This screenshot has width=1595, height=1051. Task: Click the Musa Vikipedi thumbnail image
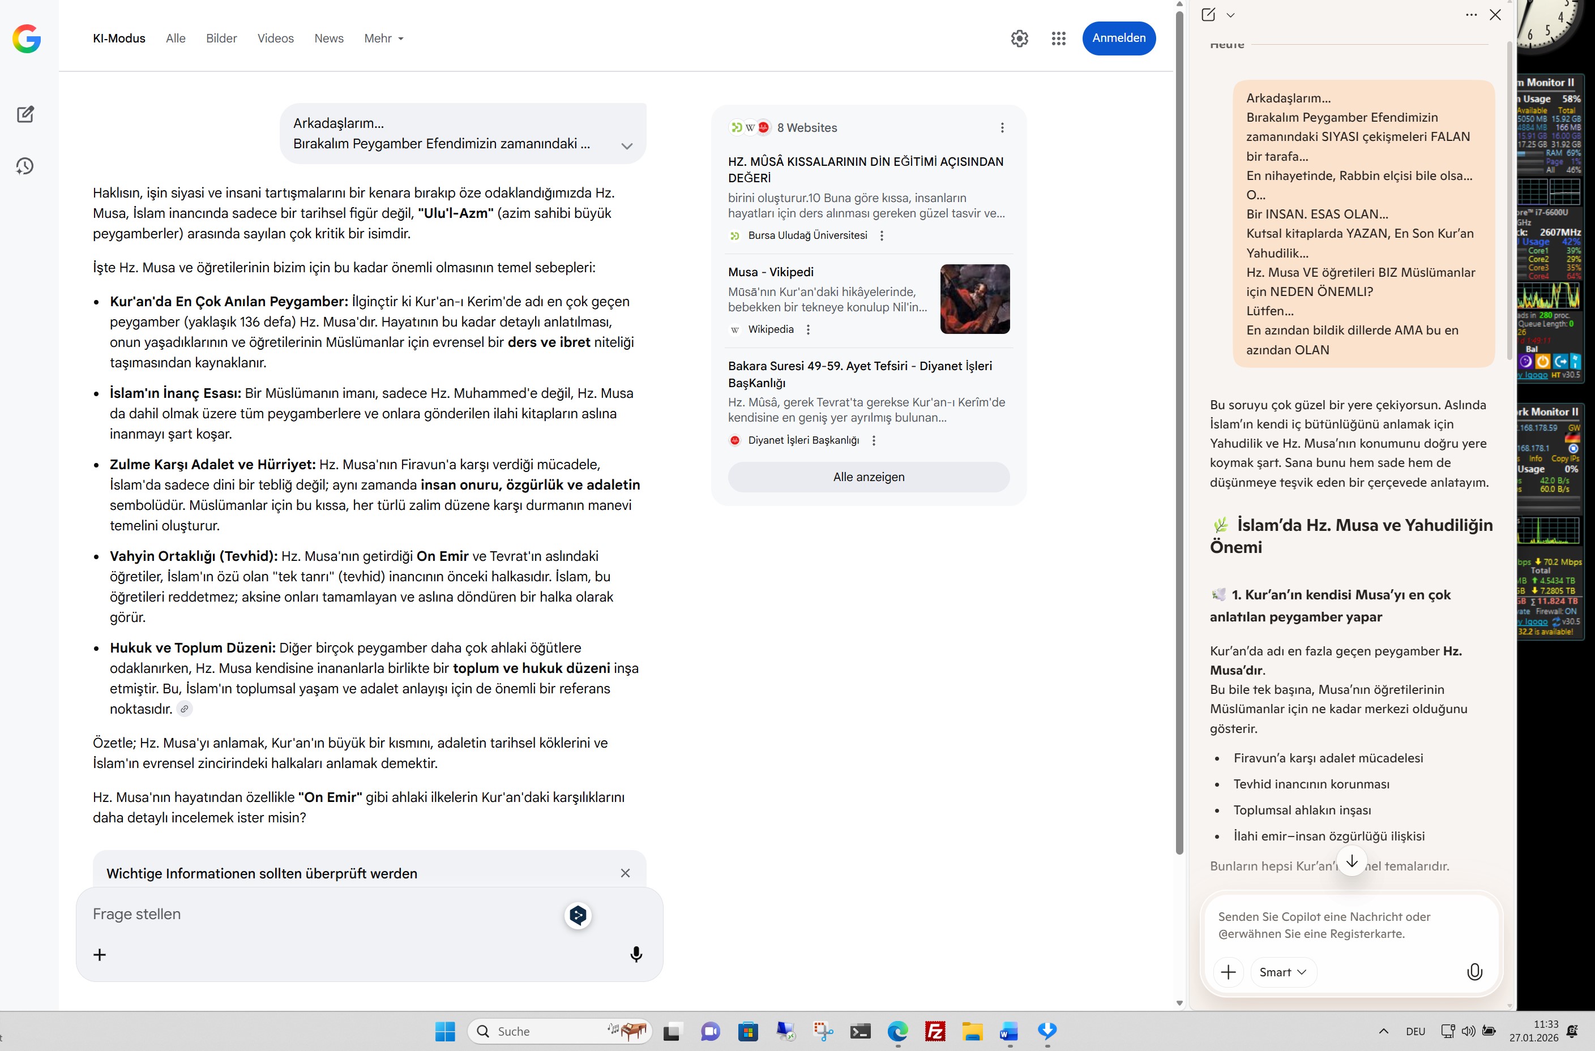pos(974,299)
